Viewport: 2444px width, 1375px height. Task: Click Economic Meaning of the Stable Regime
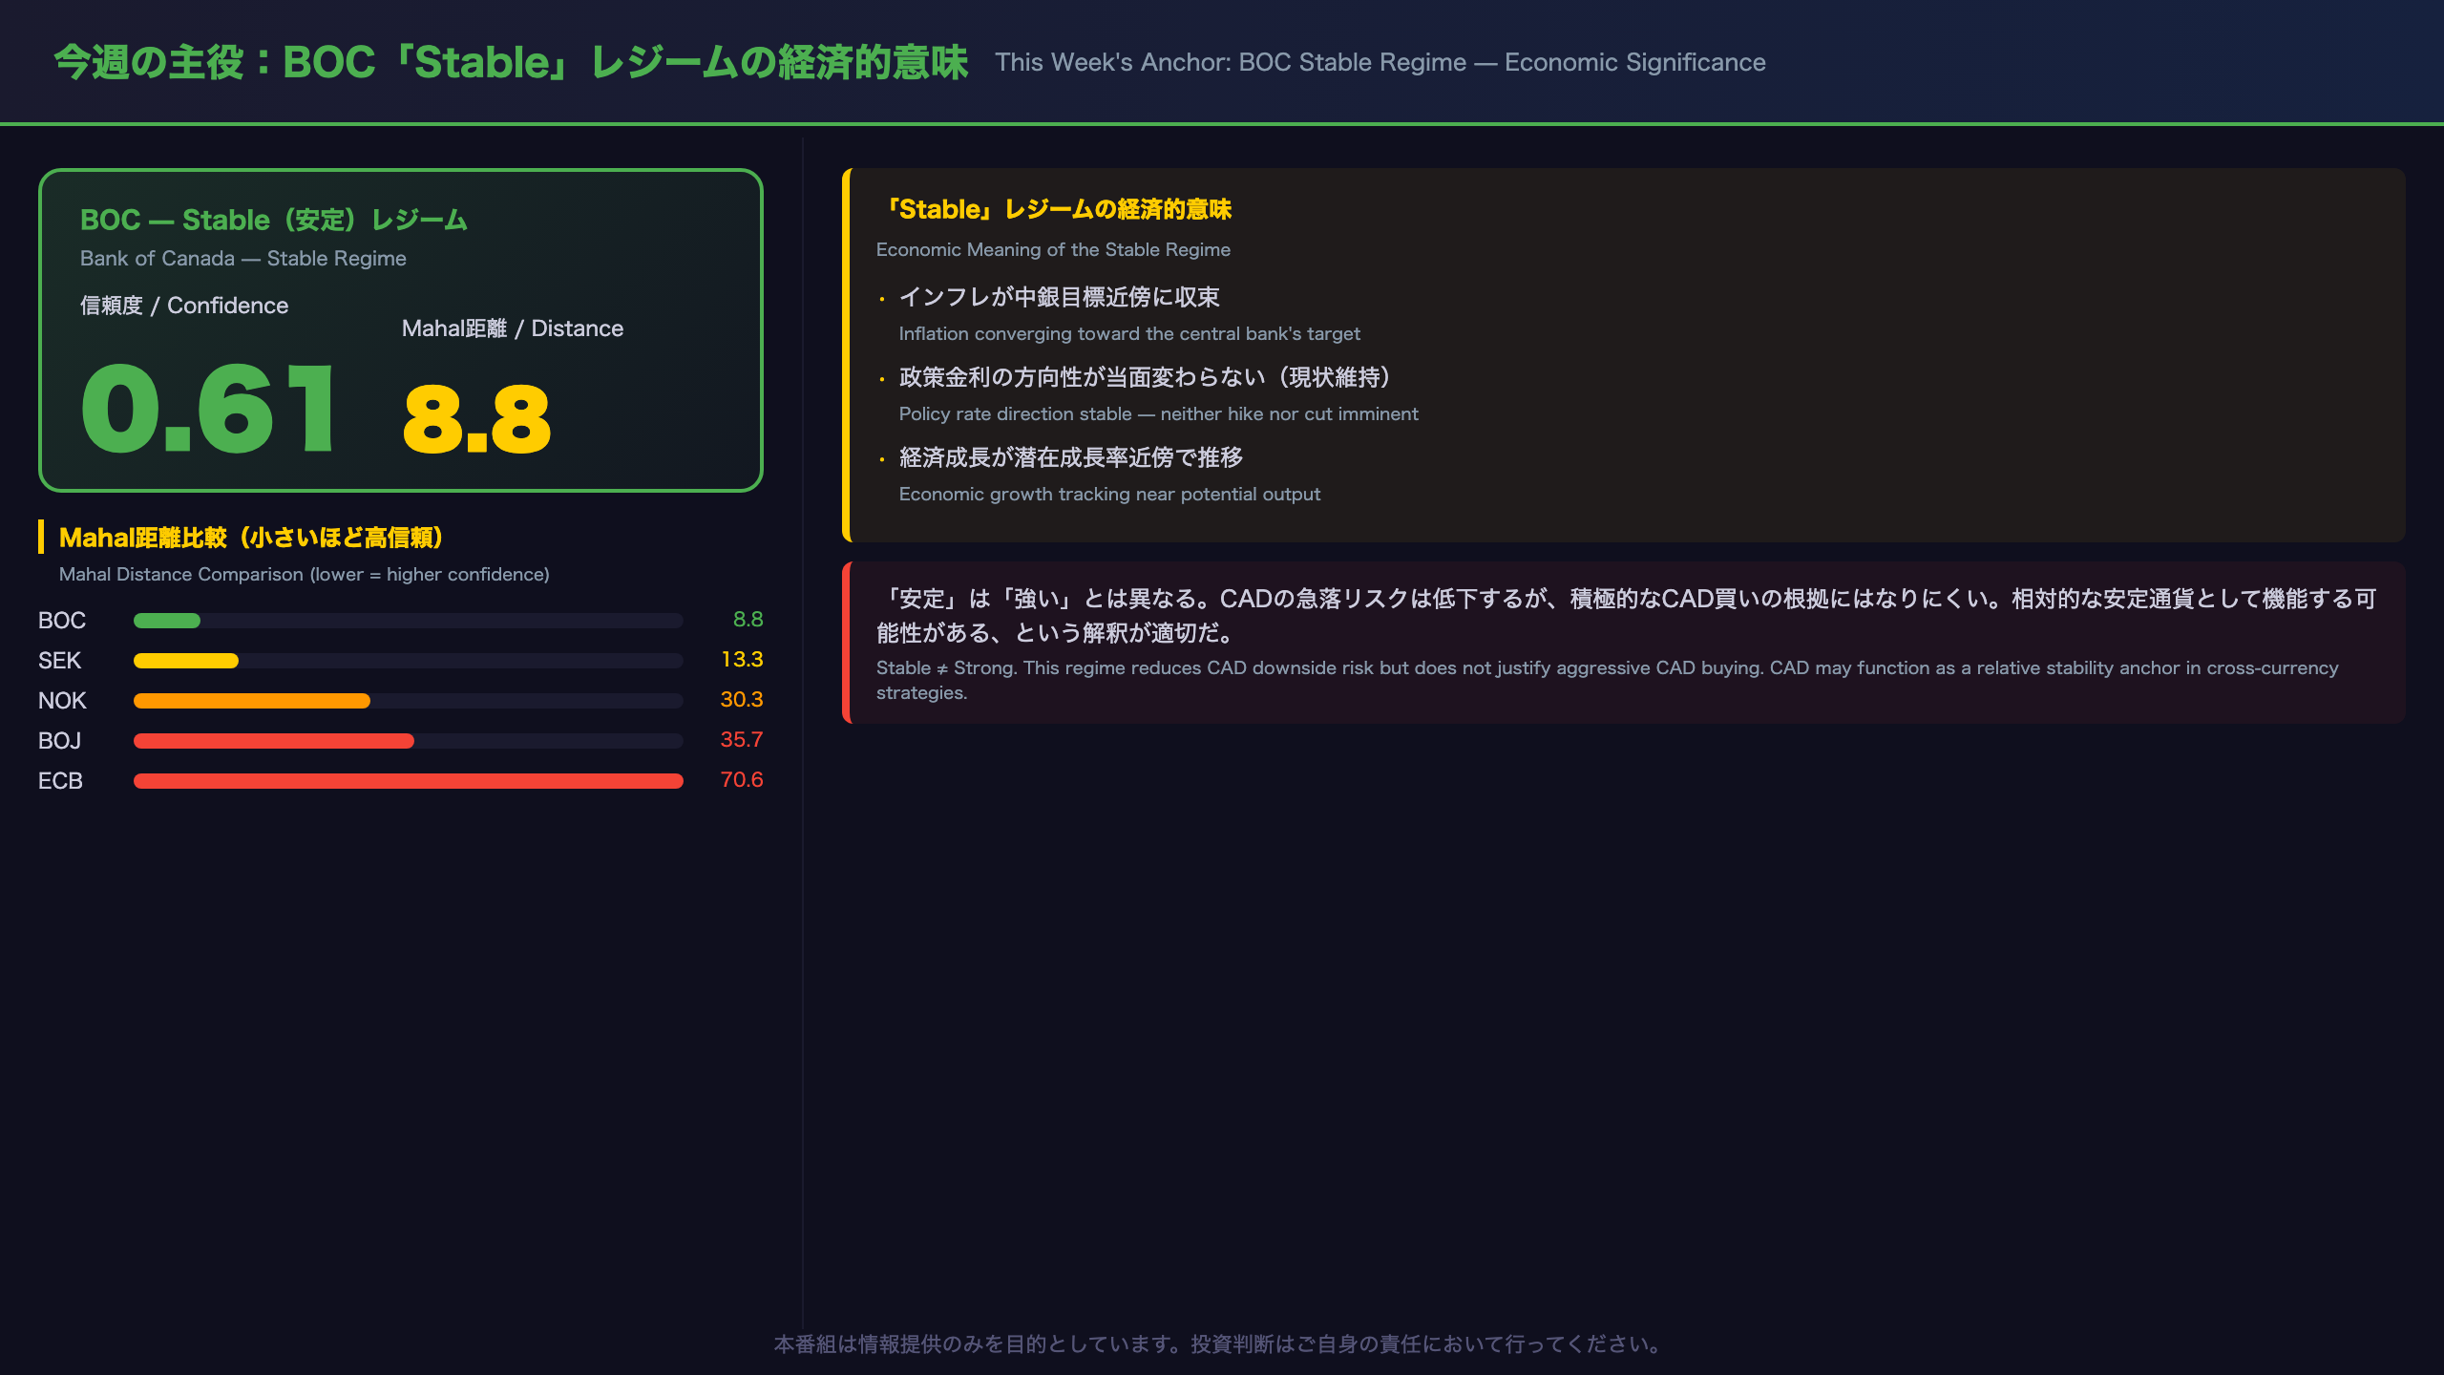pyautogui.click(x=1054, y=250)
